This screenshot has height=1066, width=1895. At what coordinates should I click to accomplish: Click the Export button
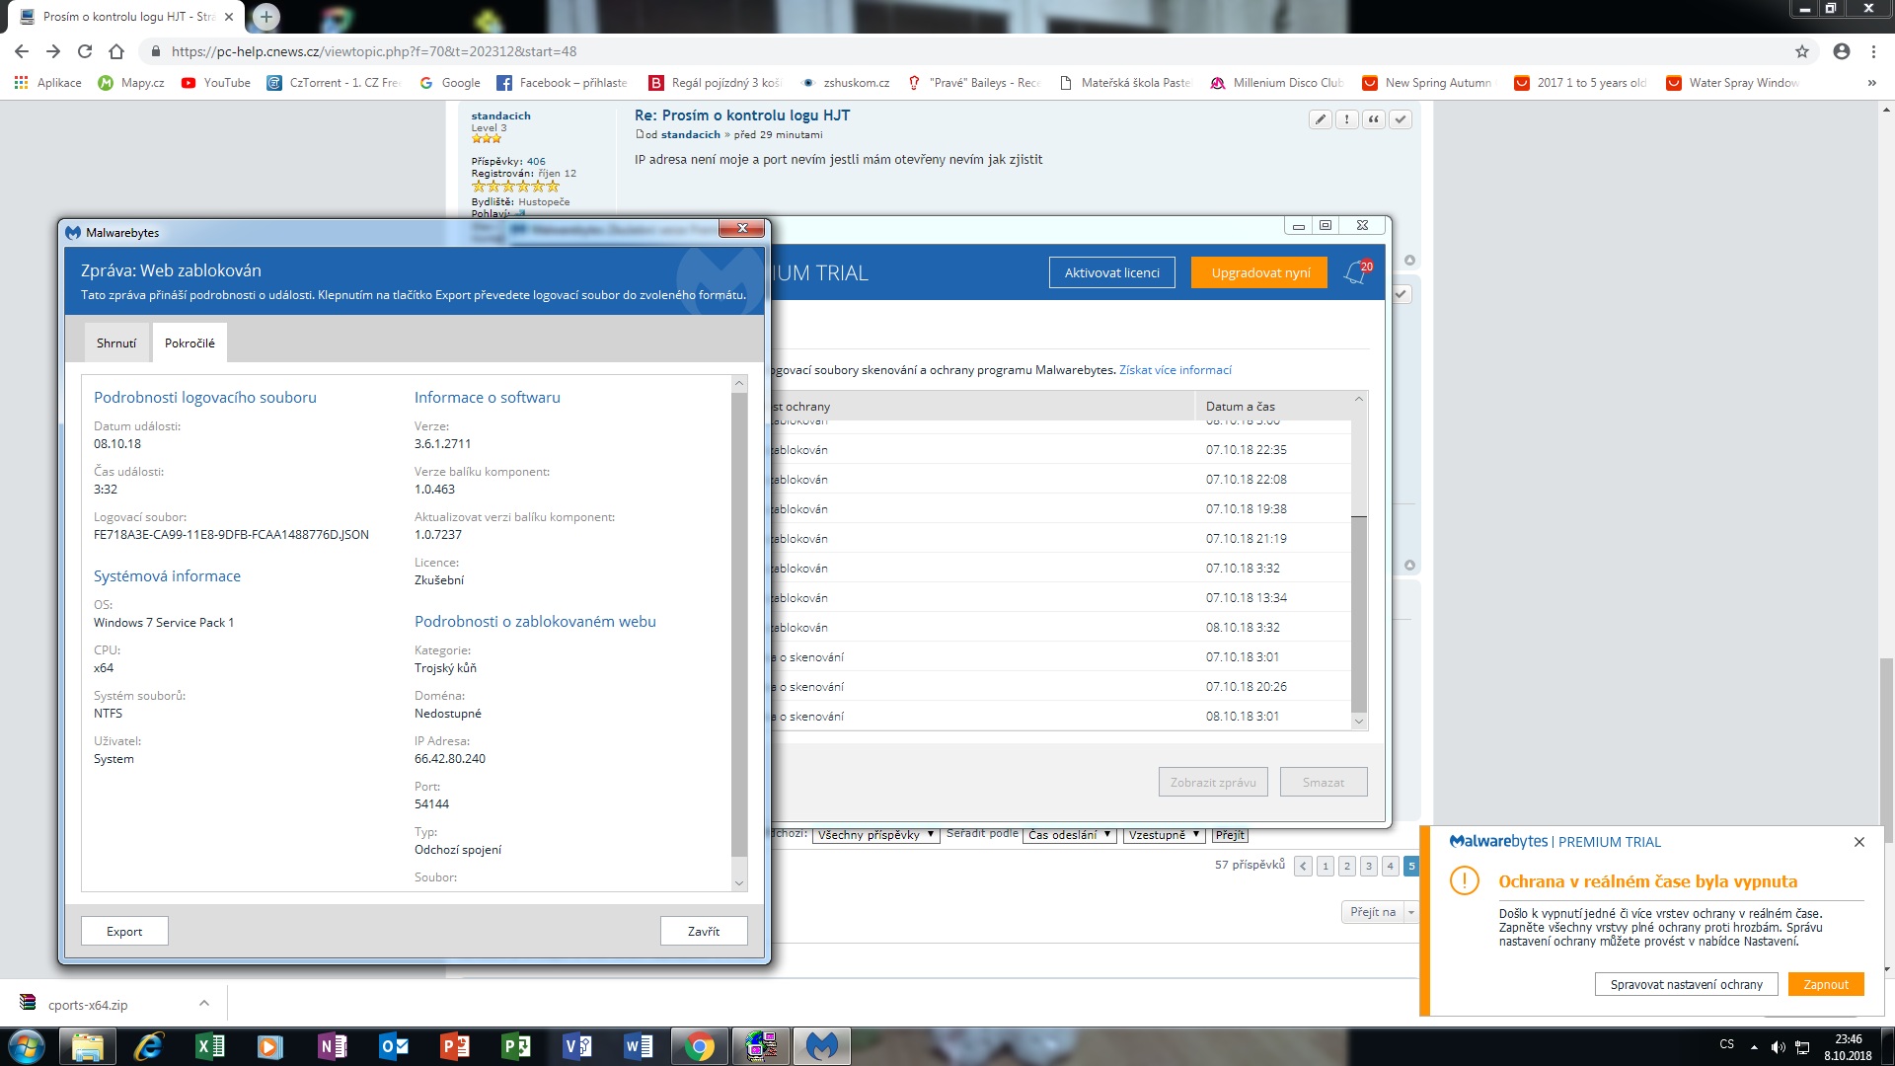coord(124,931)
